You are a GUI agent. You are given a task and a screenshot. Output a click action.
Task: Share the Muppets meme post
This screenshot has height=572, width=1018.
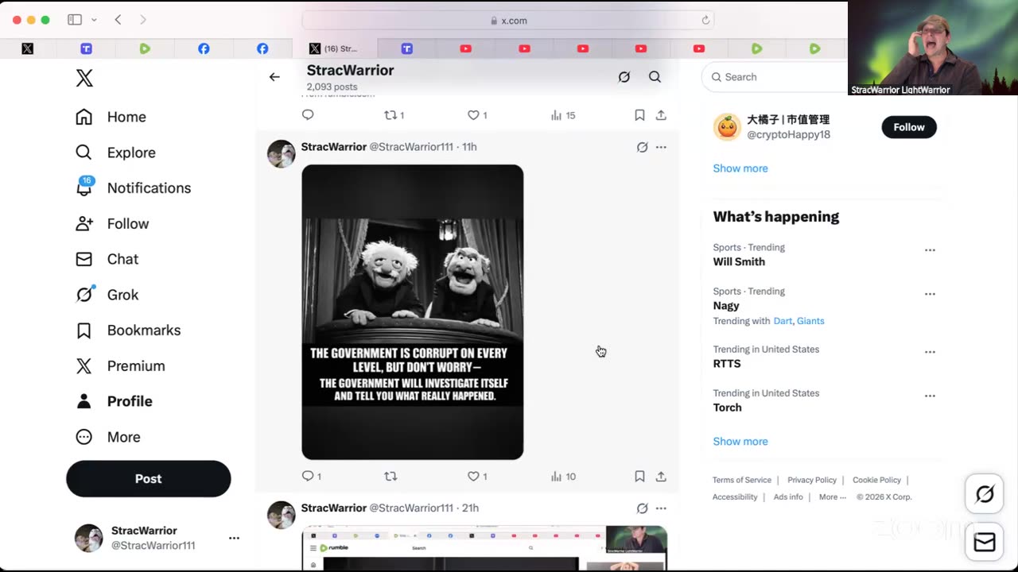tap(661, 477)
